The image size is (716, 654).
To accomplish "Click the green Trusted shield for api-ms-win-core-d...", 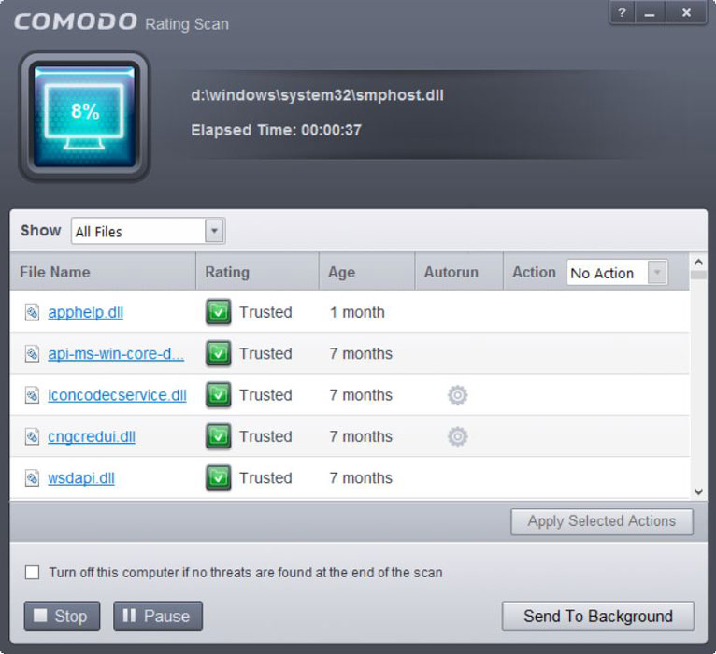I will pos(219,354).
